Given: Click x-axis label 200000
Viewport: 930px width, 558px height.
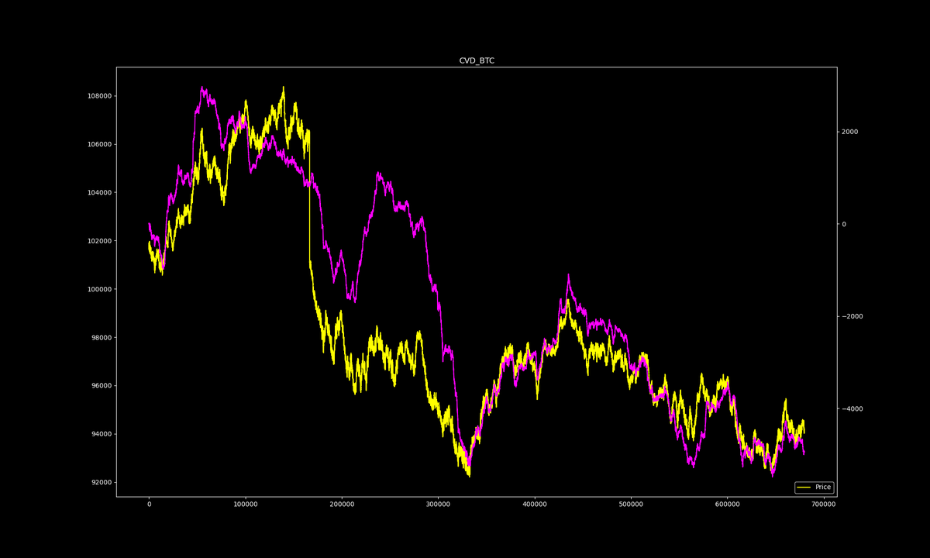Looking at the screenshot, I should [x=342, y=505].
